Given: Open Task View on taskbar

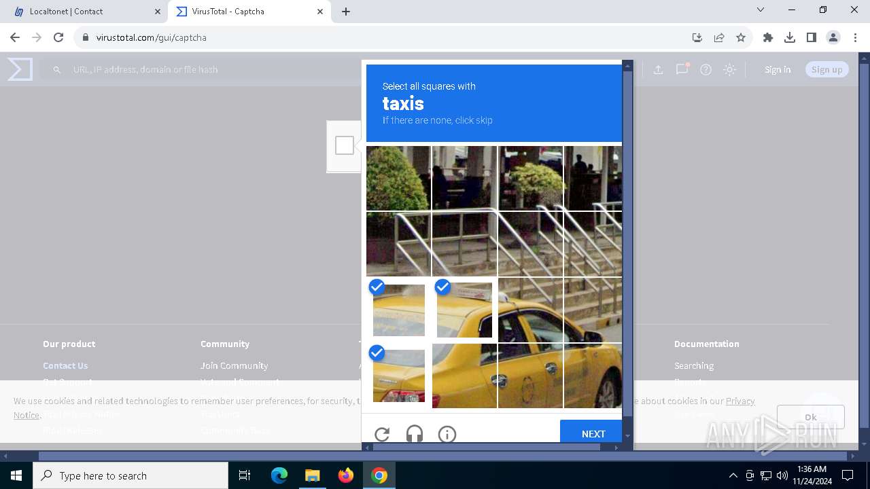Looking at the screenshot, I should [x=245, y=475].
